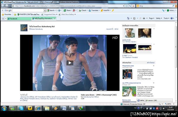Viewport: 178px width, 117px height.
Task: Open the address bar history dropdown
Action: [x=124, y=6]
